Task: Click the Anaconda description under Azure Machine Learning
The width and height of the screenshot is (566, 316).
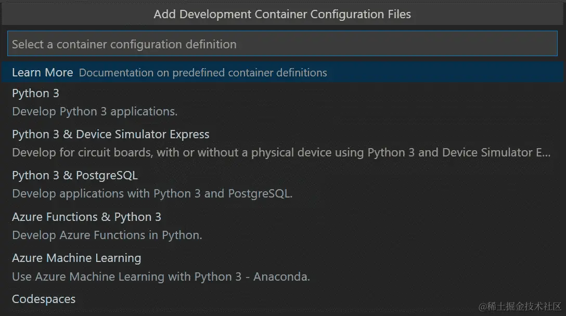Action: click(x=161, y=276)
